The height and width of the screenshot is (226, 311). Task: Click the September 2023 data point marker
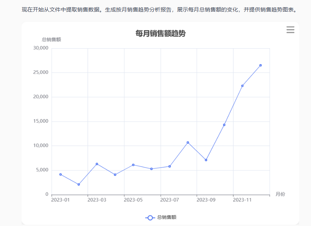pyautogui.click(x=206, y=160)
